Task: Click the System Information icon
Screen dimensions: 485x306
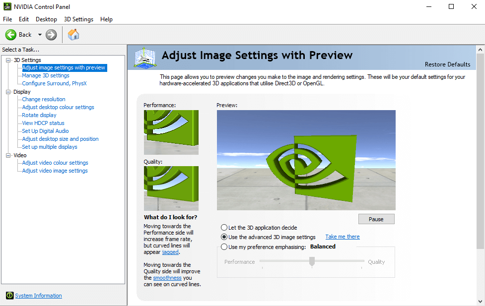Action: (10, 296)
